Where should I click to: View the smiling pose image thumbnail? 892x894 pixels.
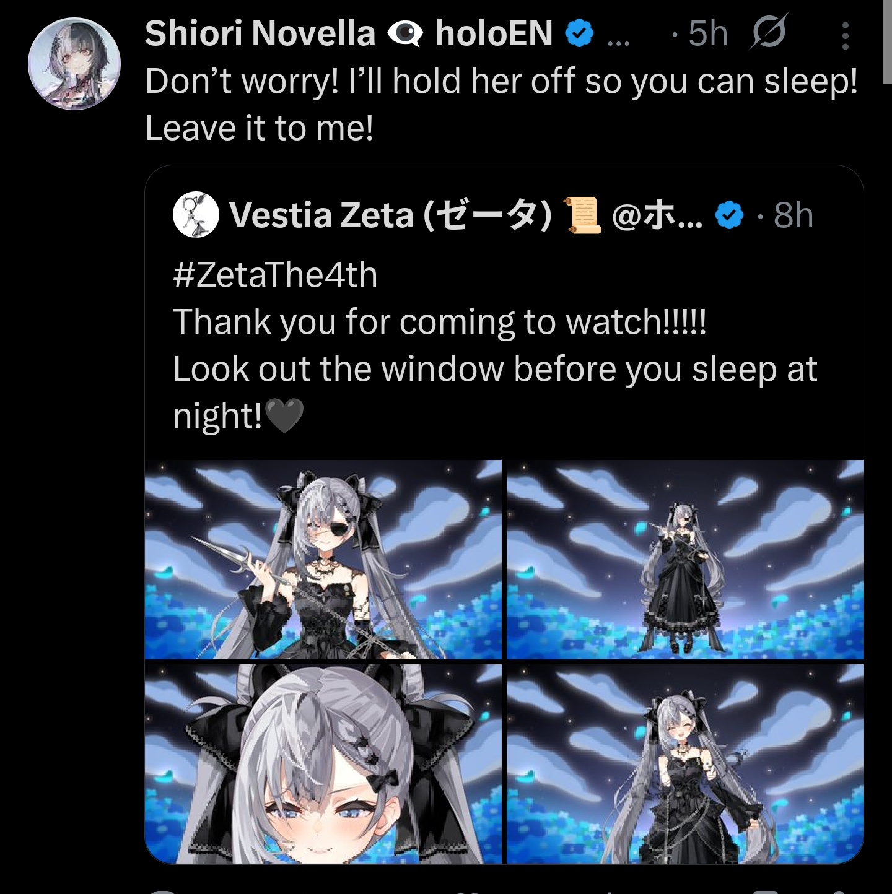click(x=685, y=764)
